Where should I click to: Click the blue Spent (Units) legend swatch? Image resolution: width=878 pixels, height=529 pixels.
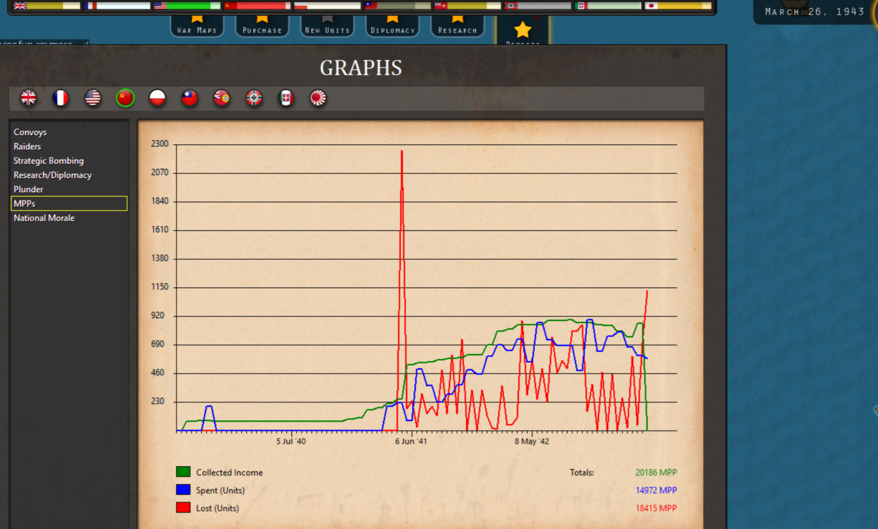(183, 490)
